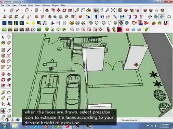Click the Zoom magnifier tool in top toolbar
173x129 pixels.
107,10
